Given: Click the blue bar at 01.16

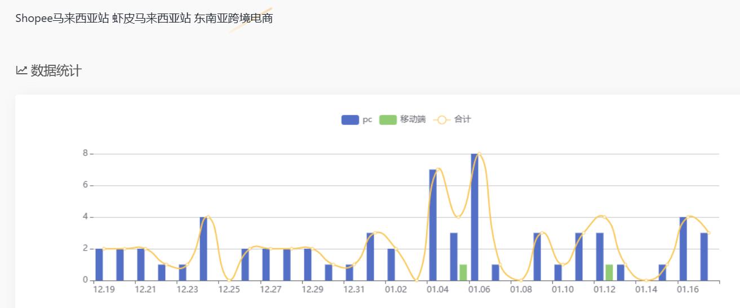Looking at the screenshot, I should [x=683, y=249].
